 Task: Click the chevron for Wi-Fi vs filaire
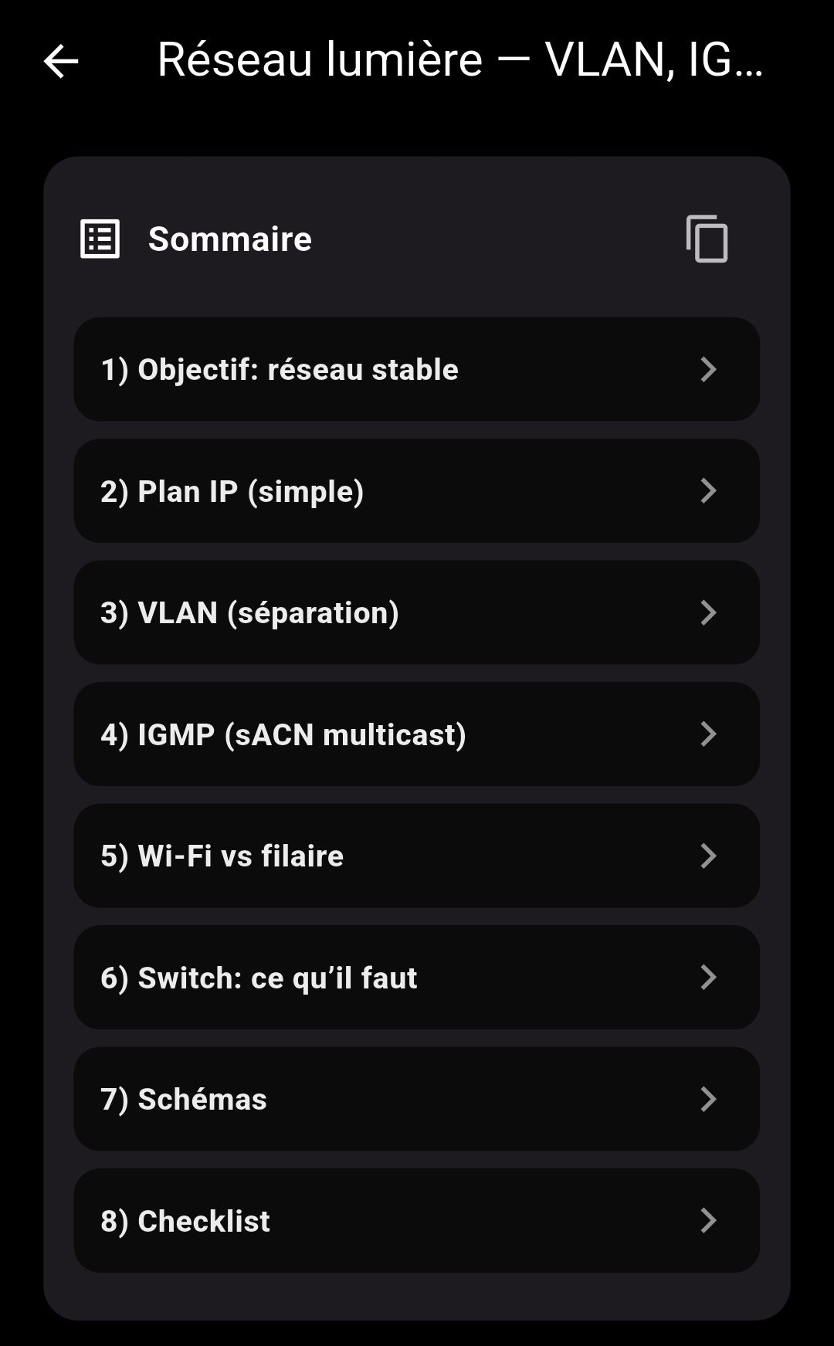point(708,856)
